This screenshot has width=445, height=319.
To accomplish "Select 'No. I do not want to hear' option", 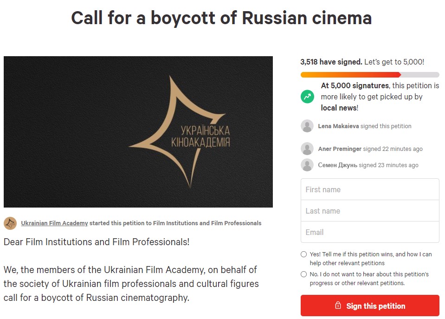I will [x=303, y=274].
